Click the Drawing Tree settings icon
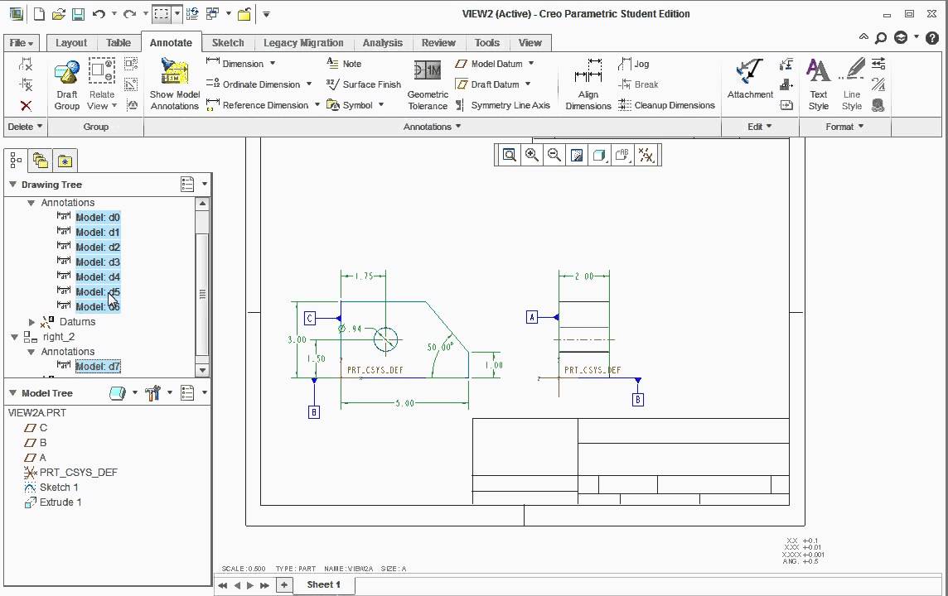This screenshot has width=948, height=596. coord(187,184)
